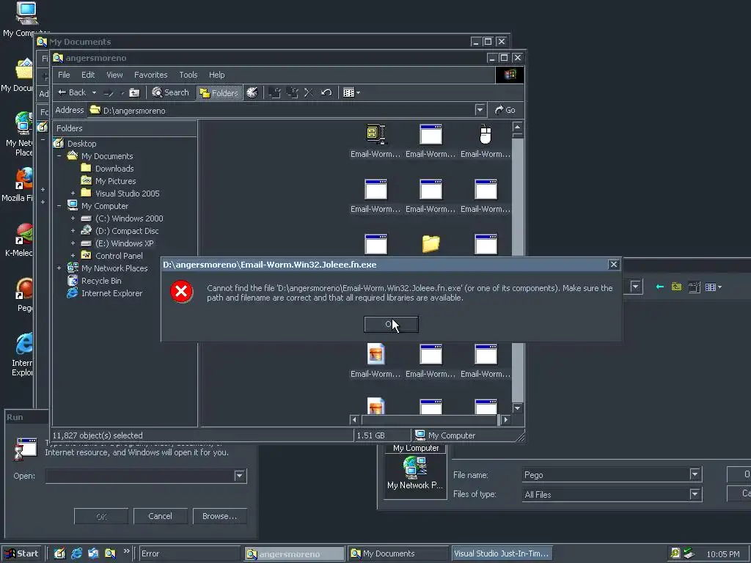The image size is (751, 563).
Task: Open the Address bar dropdown
Action: click(480, 110)
